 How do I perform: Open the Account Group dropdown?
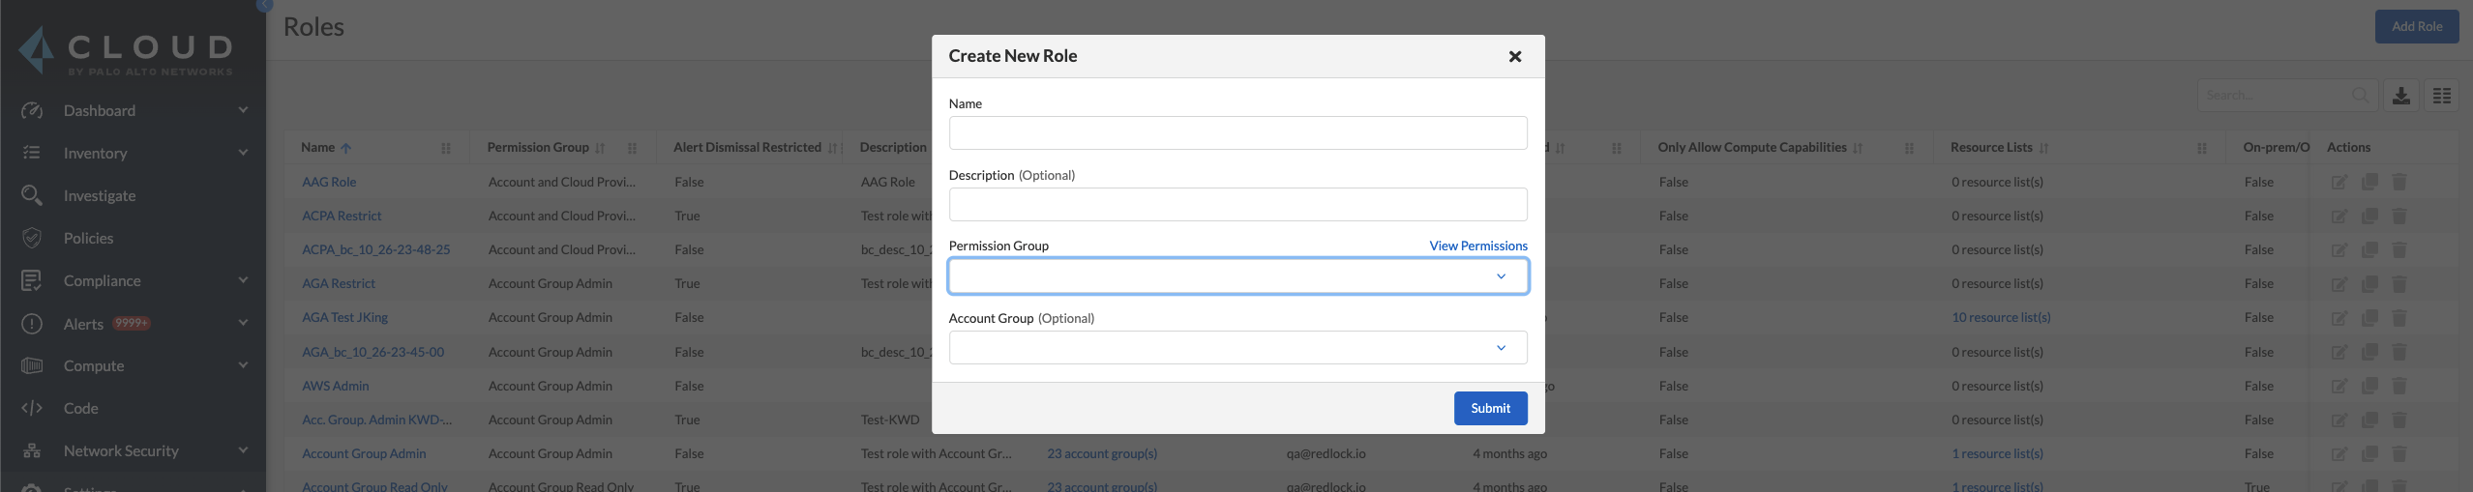point(1236,348)
